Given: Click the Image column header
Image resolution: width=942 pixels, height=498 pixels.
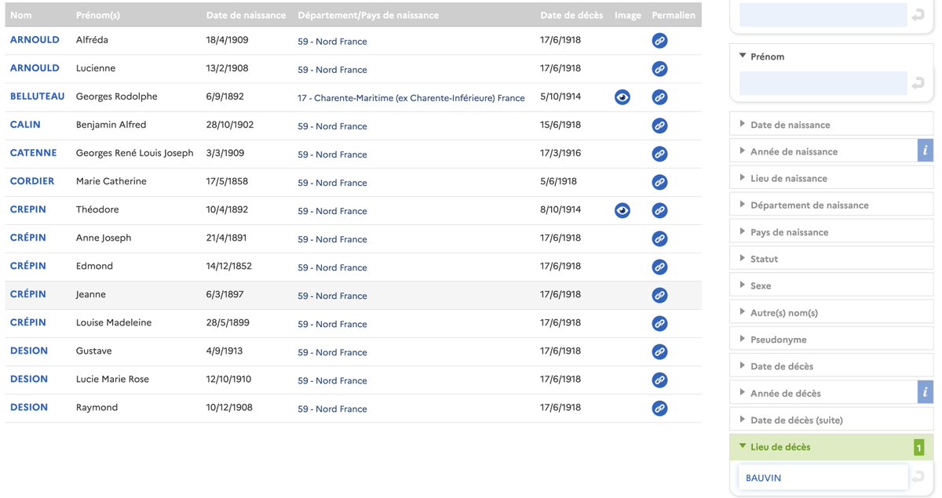Looking at the screenshot, I should [x=628, y=15].
